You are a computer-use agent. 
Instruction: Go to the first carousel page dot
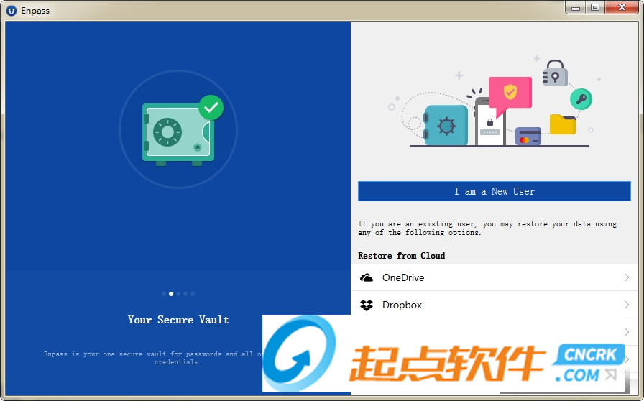[164, 294]
